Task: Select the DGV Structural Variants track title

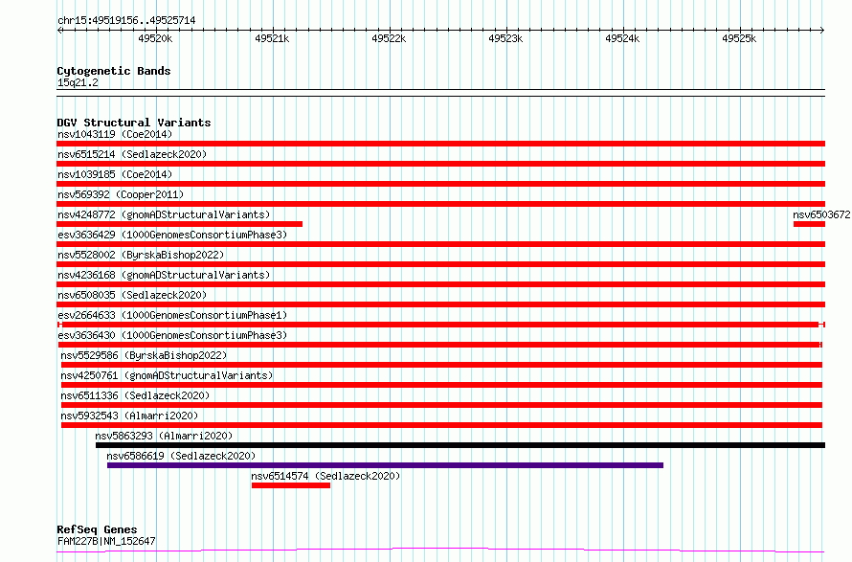Action: 134,123
